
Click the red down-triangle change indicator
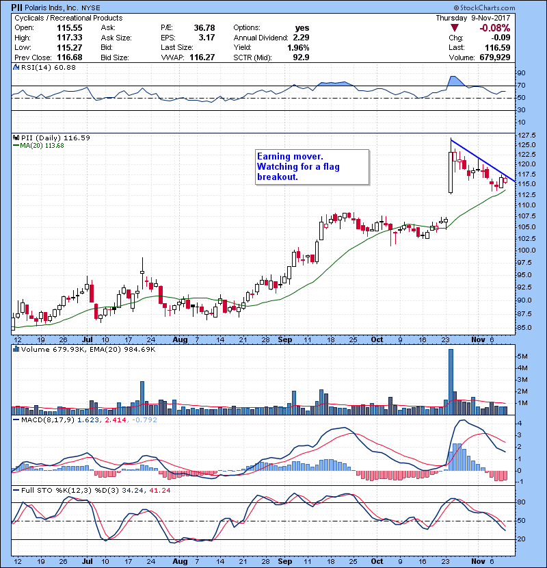454,28
